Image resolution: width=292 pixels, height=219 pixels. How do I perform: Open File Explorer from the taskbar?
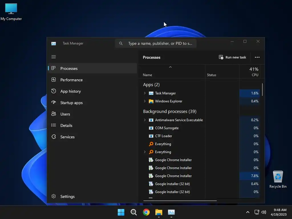[159, 212]
